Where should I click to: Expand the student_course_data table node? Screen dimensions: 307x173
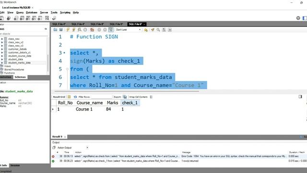[x=2, y=56]
